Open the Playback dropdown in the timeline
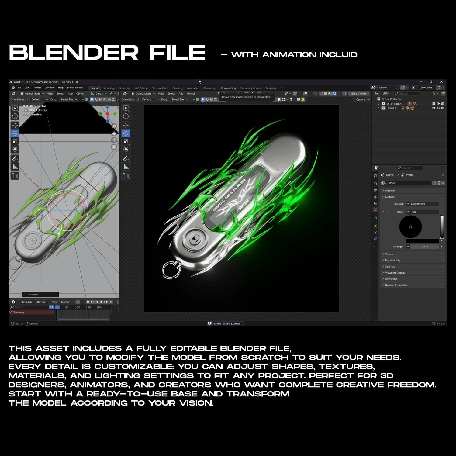 coord(28,302)
